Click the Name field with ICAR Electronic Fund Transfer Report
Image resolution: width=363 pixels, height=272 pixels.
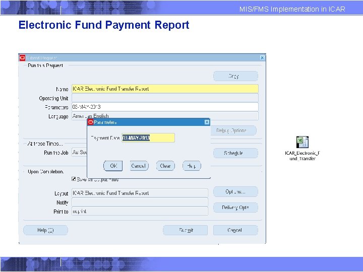click(165, 89)
